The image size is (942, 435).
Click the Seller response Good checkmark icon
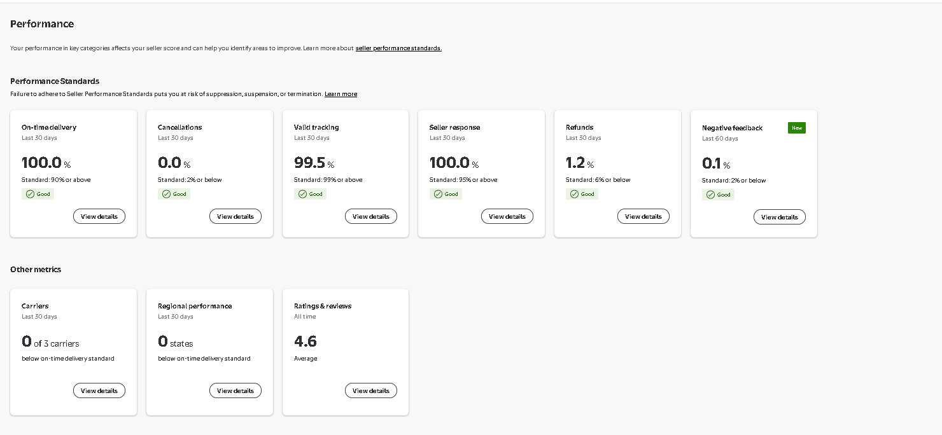[x=438, y=194]
